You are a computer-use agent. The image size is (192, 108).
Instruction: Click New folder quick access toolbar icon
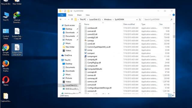pyautogui.click(x=68, y=11)
